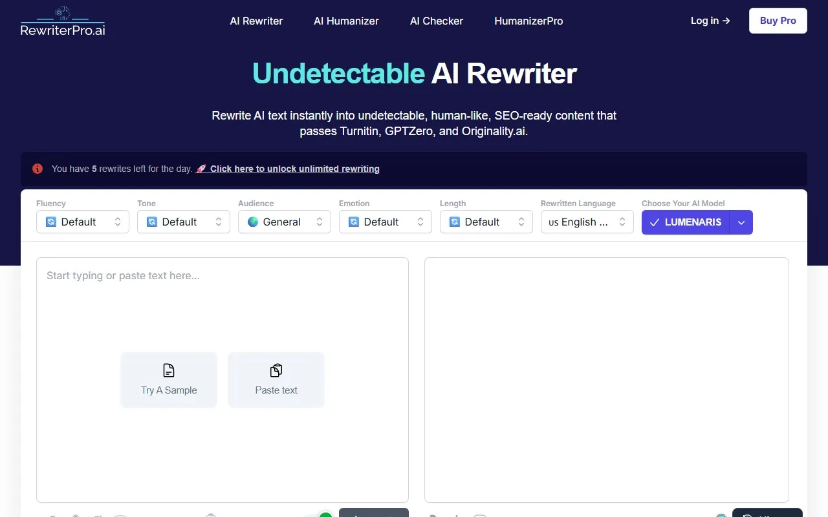Toggle the green switch below the input panel

tap(318, 514)
